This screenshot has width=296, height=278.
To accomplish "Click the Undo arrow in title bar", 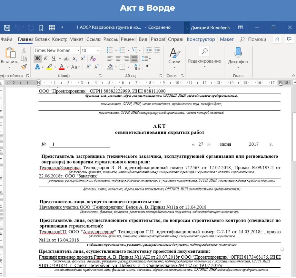I will [x=18, y=27].
